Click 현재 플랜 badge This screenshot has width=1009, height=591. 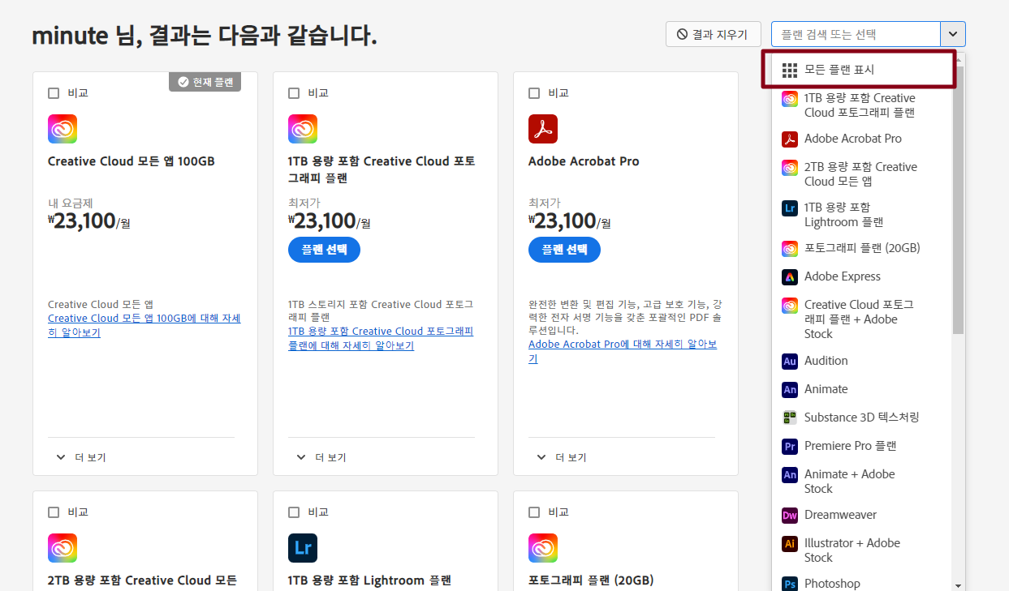[205, 82]
